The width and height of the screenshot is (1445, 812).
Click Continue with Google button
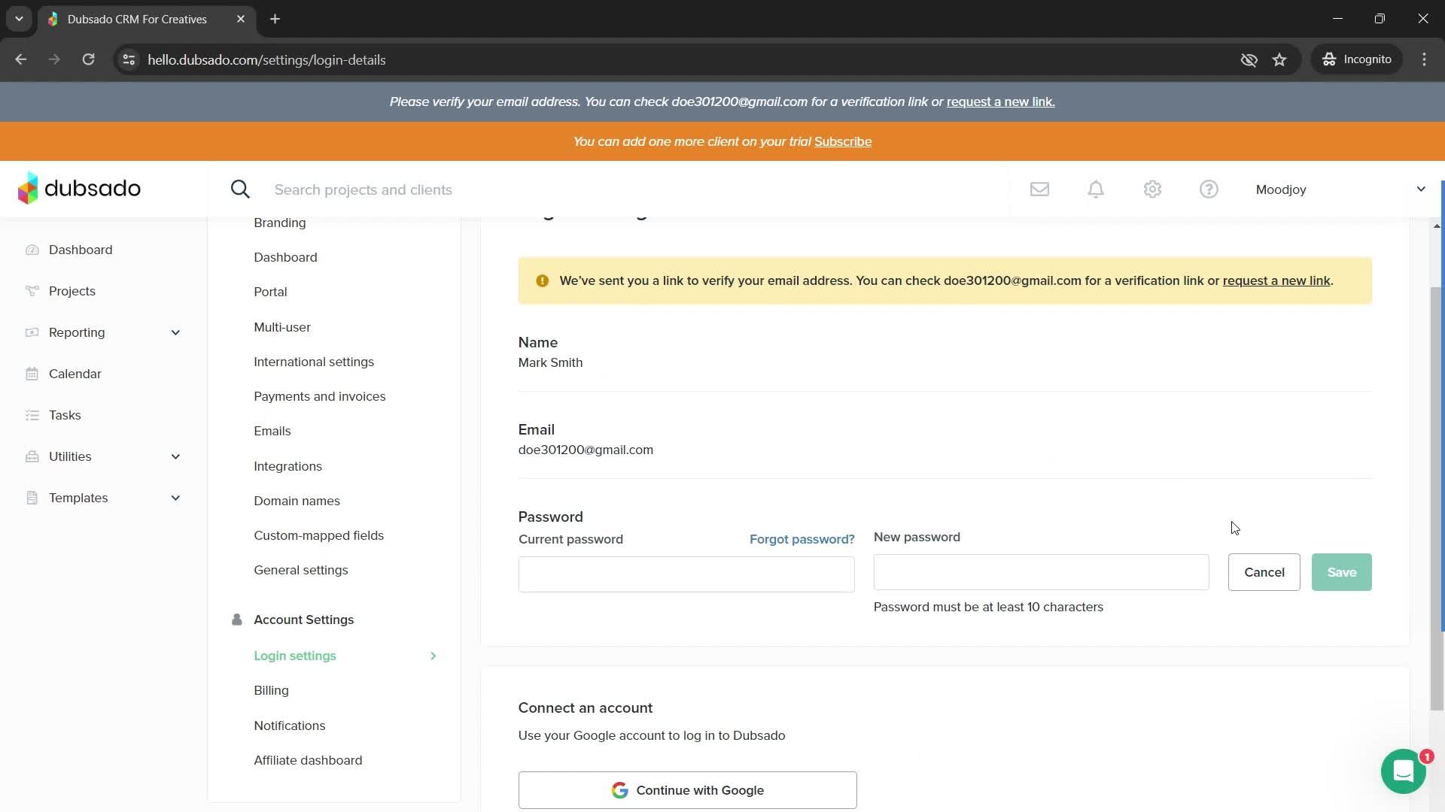coord(687,790)
